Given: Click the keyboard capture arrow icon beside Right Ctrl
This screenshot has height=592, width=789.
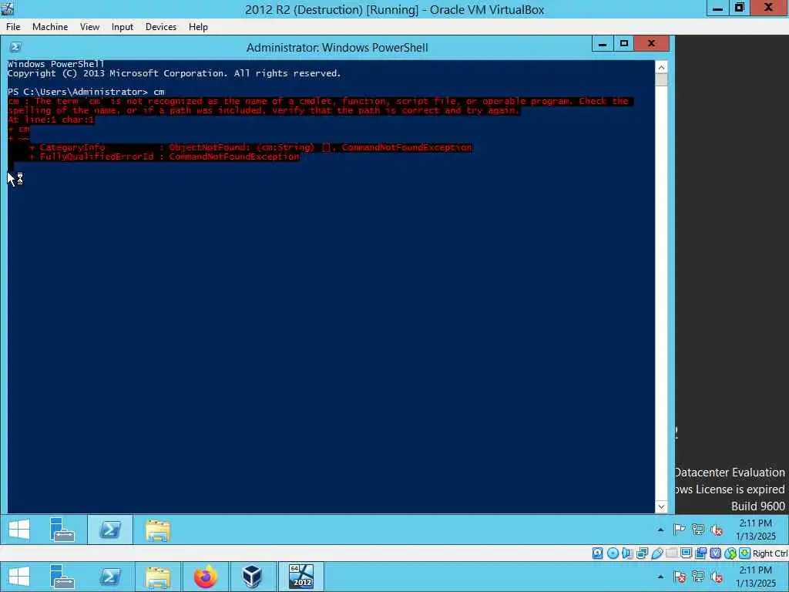Looking at the screenshot, I should click(x=745, y=553).
